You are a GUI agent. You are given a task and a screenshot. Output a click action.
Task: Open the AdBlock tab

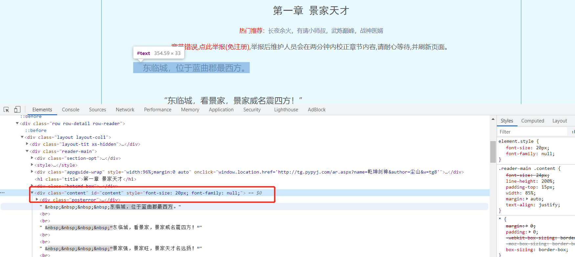317,110
